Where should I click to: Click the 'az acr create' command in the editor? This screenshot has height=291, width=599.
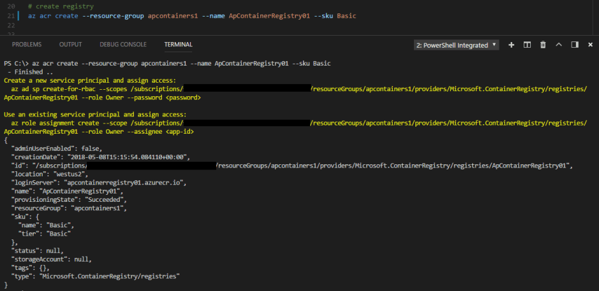click(54, 15)
